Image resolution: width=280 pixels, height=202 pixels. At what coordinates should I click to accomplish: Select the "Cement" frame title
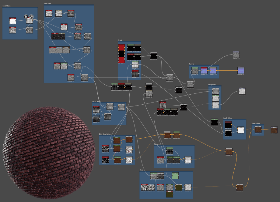[x=157, y=144]
